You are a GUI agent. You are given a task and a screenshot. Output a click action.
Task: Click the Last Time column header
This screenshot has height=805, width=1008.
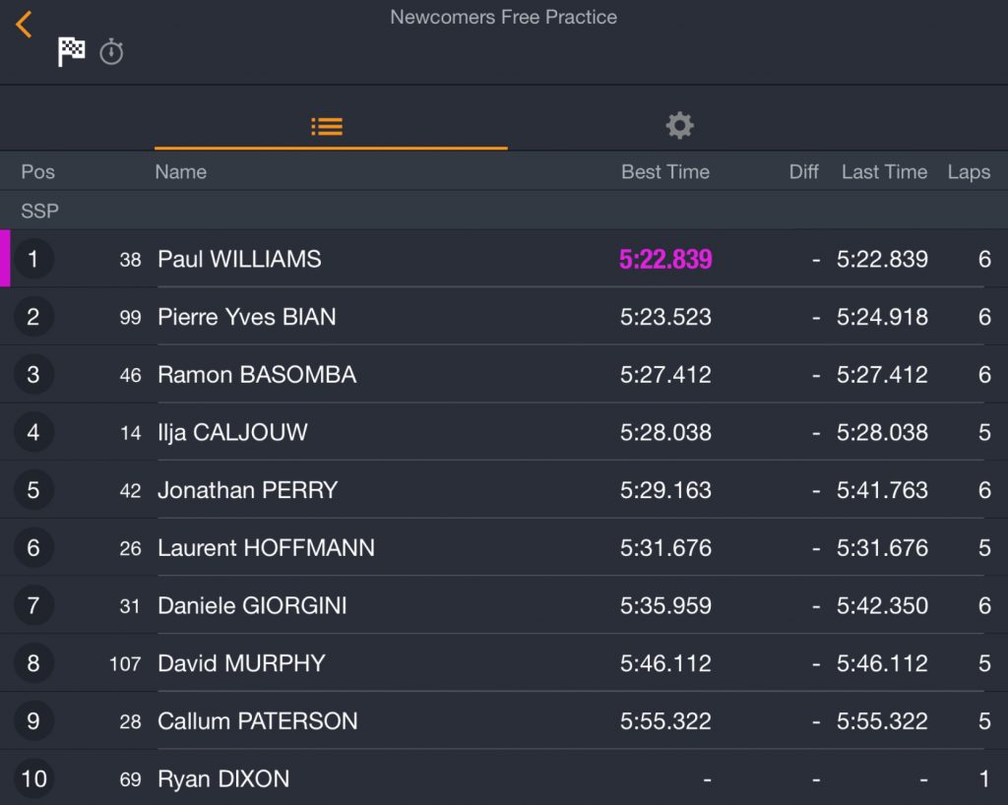[885, 171]
